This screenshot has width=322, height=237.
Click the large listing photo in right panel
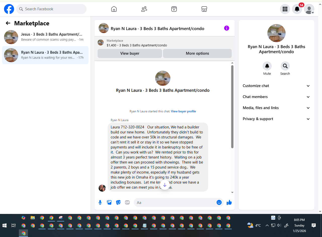point(276,33)
